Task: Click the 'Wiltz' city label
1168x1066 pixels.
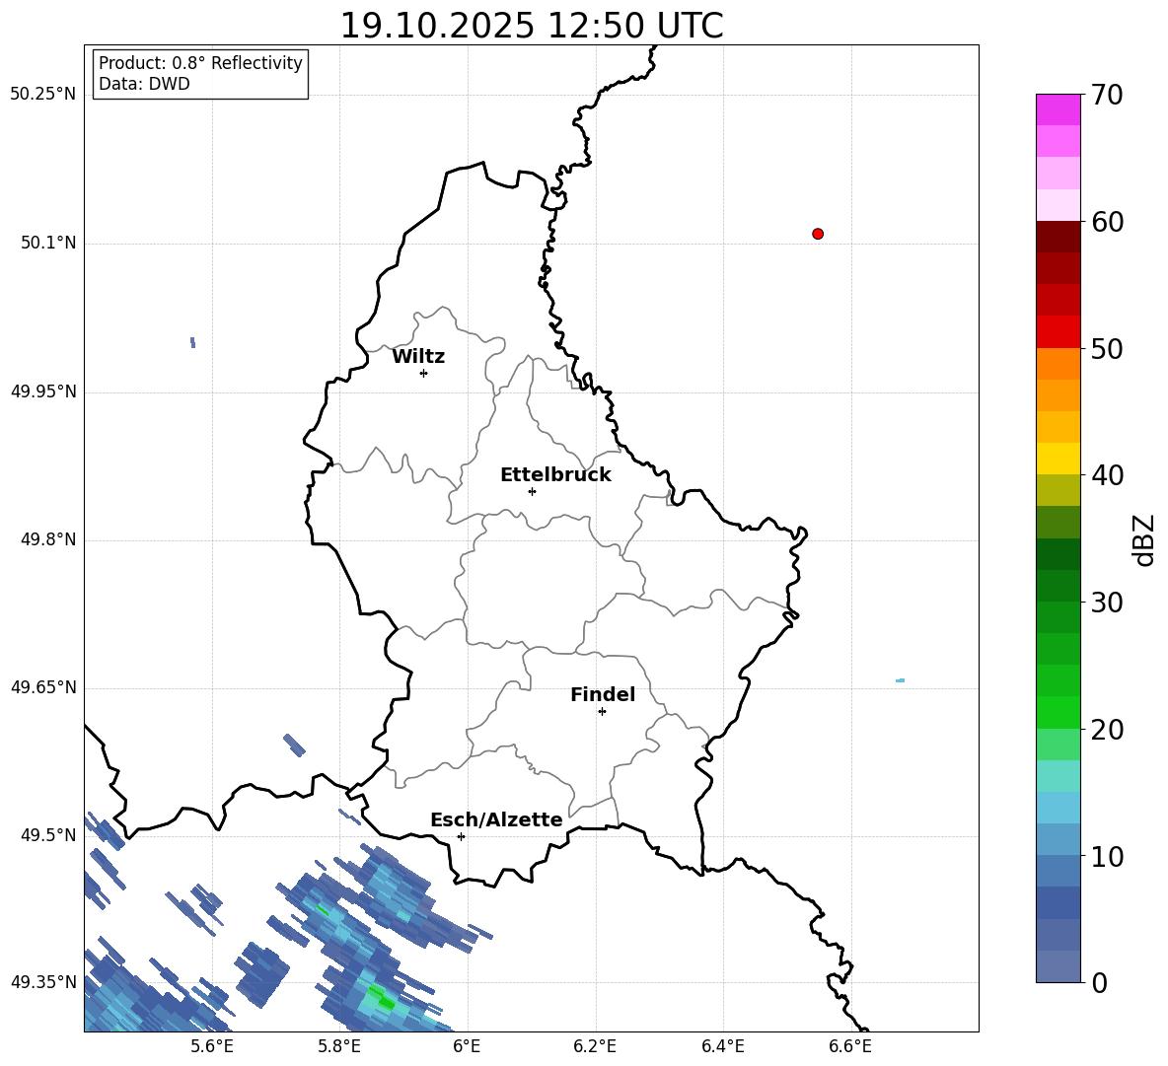Action: click(x=418, y=357)
